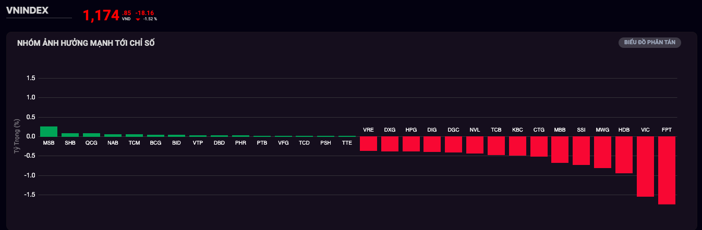Click the MWG red bar
The width and height of the screenshot is (702, 230).
coord(602,152)
